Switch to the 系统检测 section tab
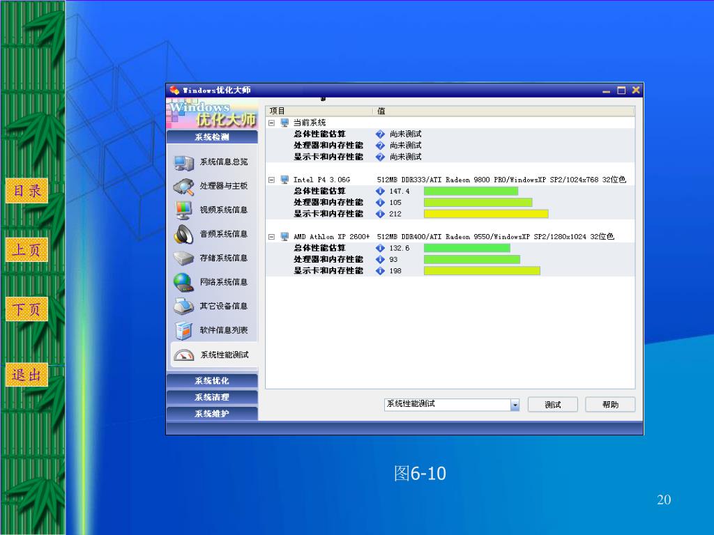This screenshot has width=714, height=535. tap(212, 137)
